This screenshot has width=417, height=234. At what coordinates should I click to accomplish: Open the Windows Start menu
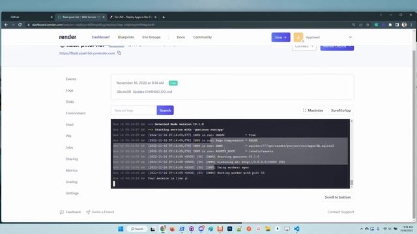121,229
